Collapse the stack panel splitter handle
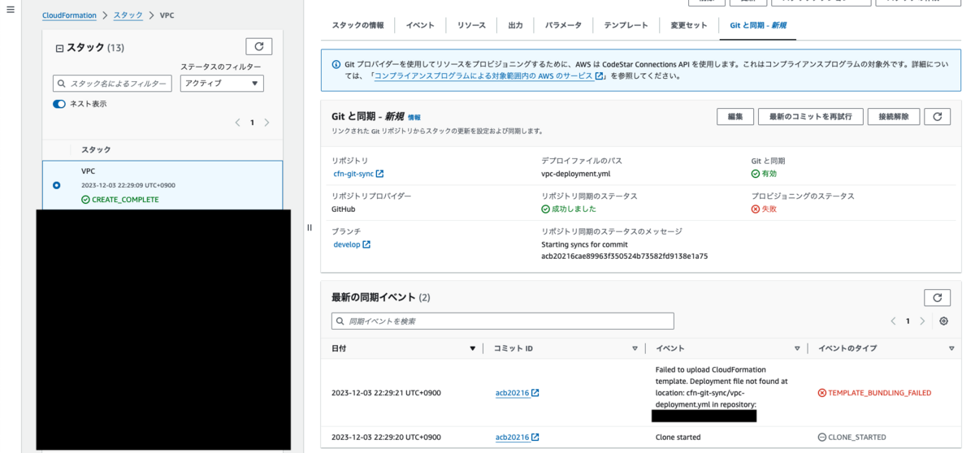This screenshot has width=975, height=453. (x=310, y=227)
